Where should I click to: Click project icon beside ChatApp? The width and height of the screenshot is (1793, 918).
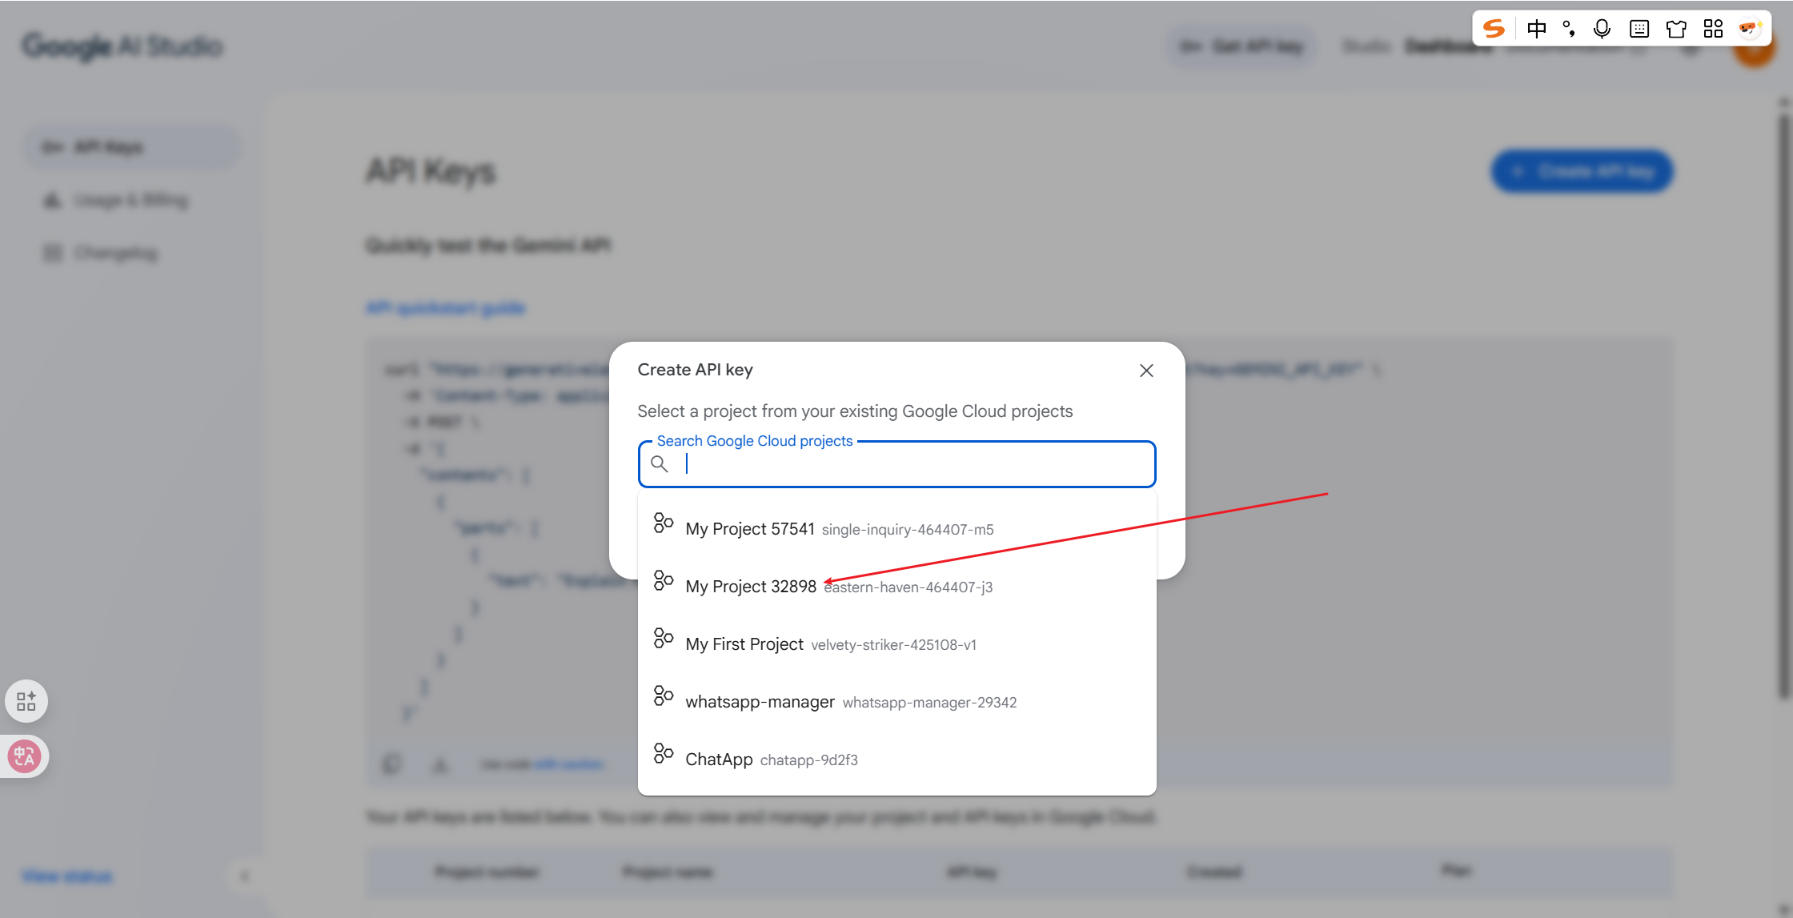click(x=663, y=754)
